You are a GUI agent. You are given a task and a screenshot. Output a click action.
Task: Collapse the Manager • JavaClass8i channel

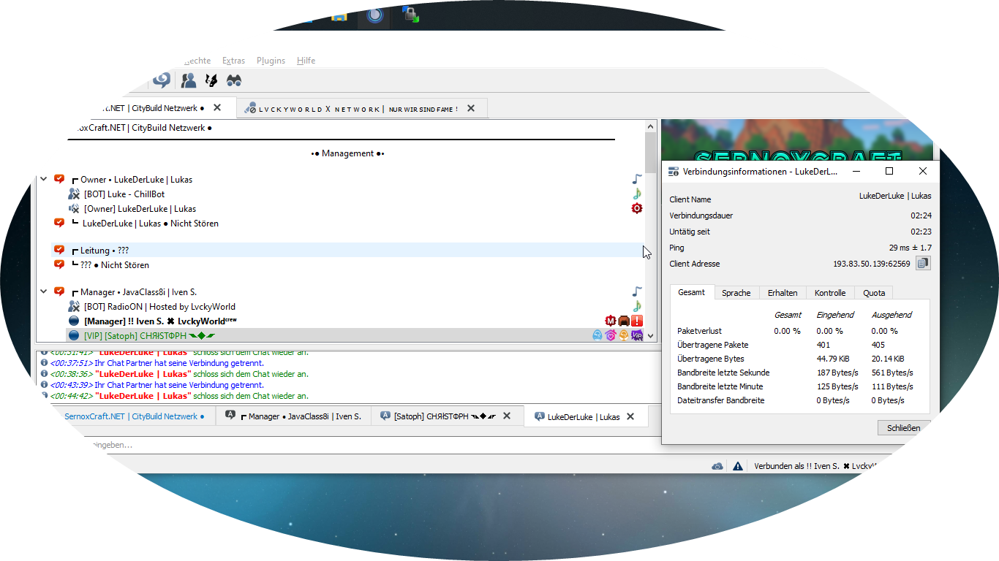point(44,291)
